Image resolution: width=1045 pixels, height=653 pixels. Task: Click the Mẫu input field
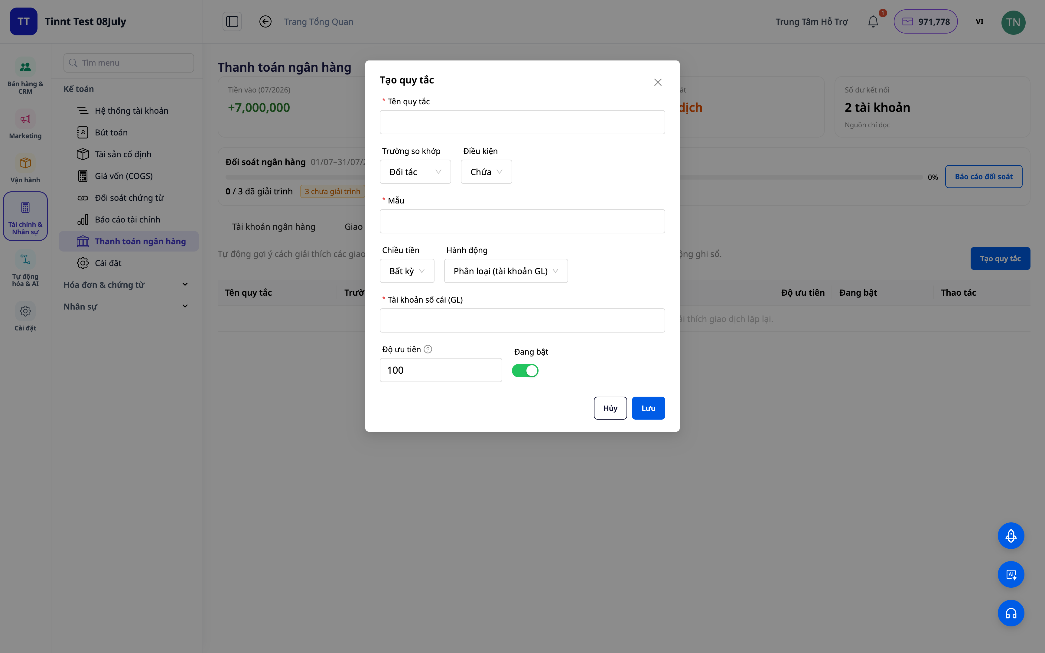[522, 221]
